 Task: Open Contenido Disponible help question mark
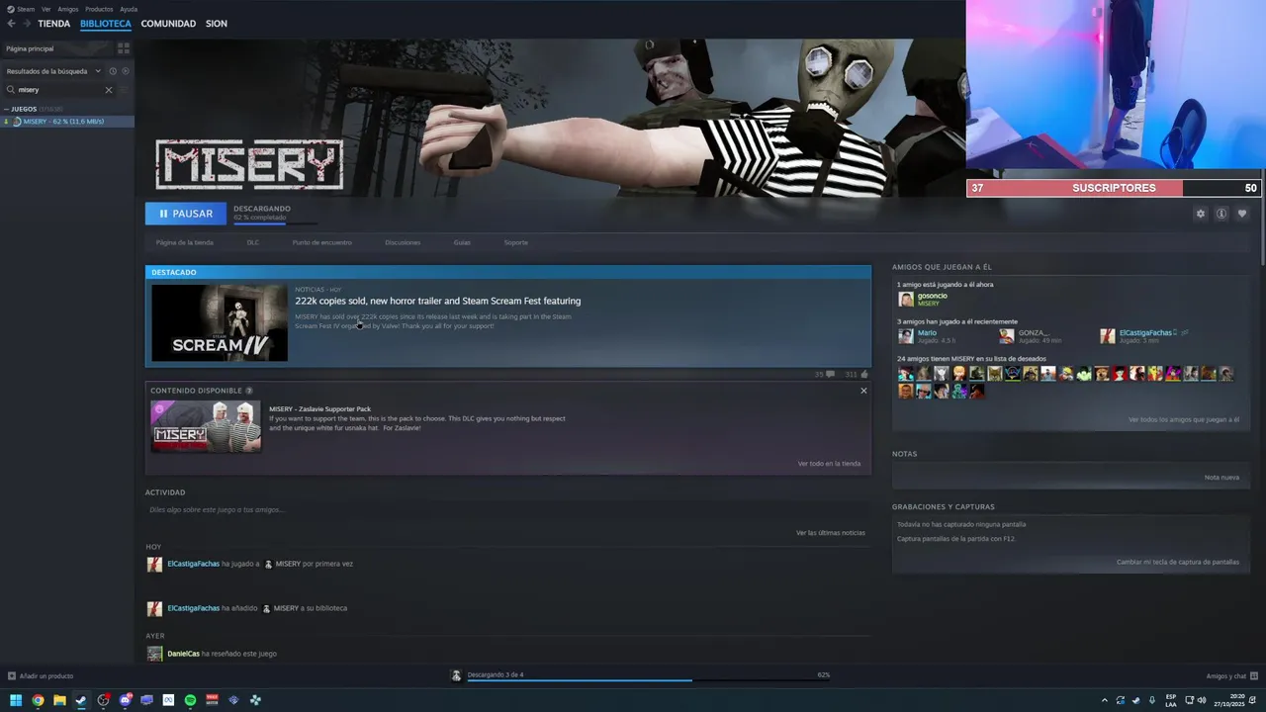pos(249,391)
